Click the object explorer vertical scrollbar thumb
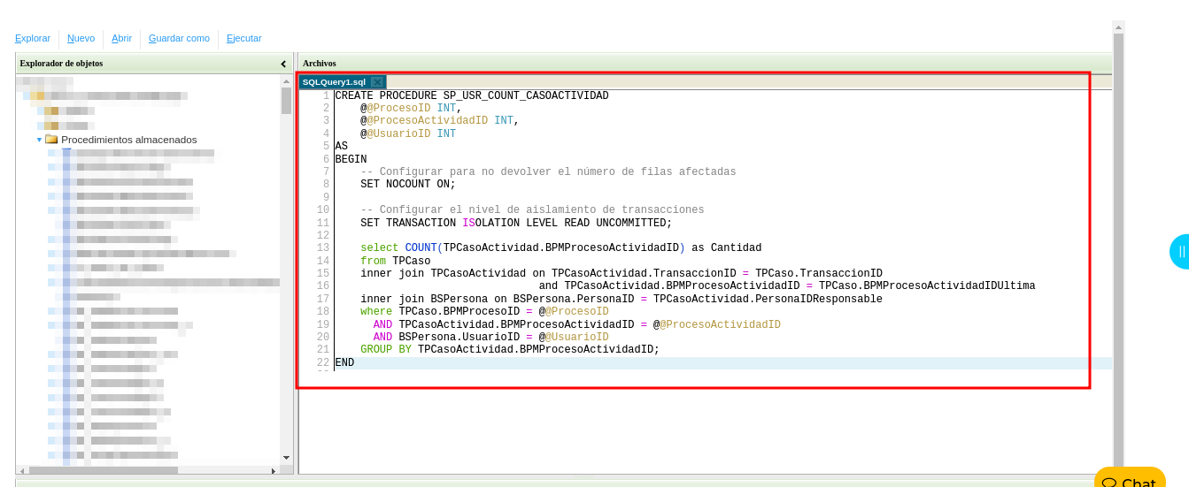Screen dimensions: 1189x487 pos(286,101)
